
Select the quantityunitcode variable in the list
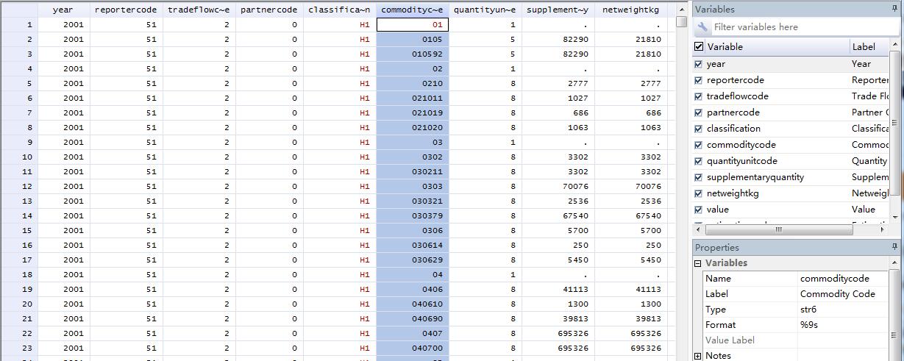741,161
